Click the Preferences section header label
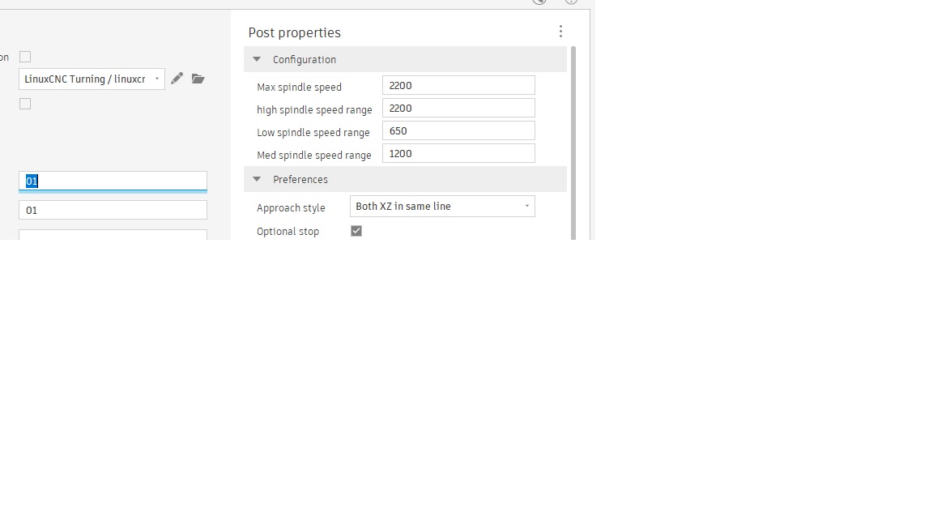 tap(300, 179)
